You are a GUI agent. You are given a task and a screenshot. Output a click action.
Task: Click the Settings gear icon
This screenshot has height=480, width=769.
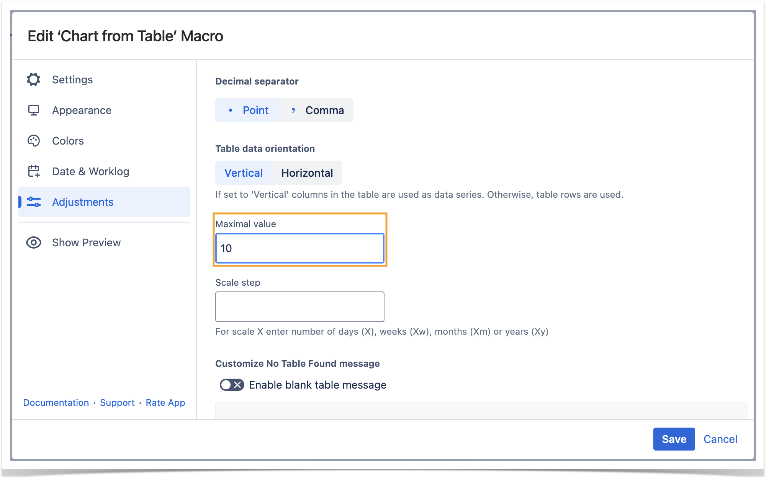tap(34, 80)
